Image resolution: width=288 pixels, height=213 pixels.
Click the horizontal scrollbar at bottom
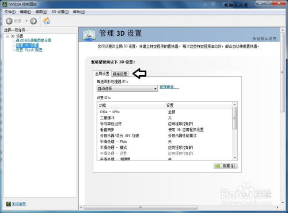(x=141, y=207)
